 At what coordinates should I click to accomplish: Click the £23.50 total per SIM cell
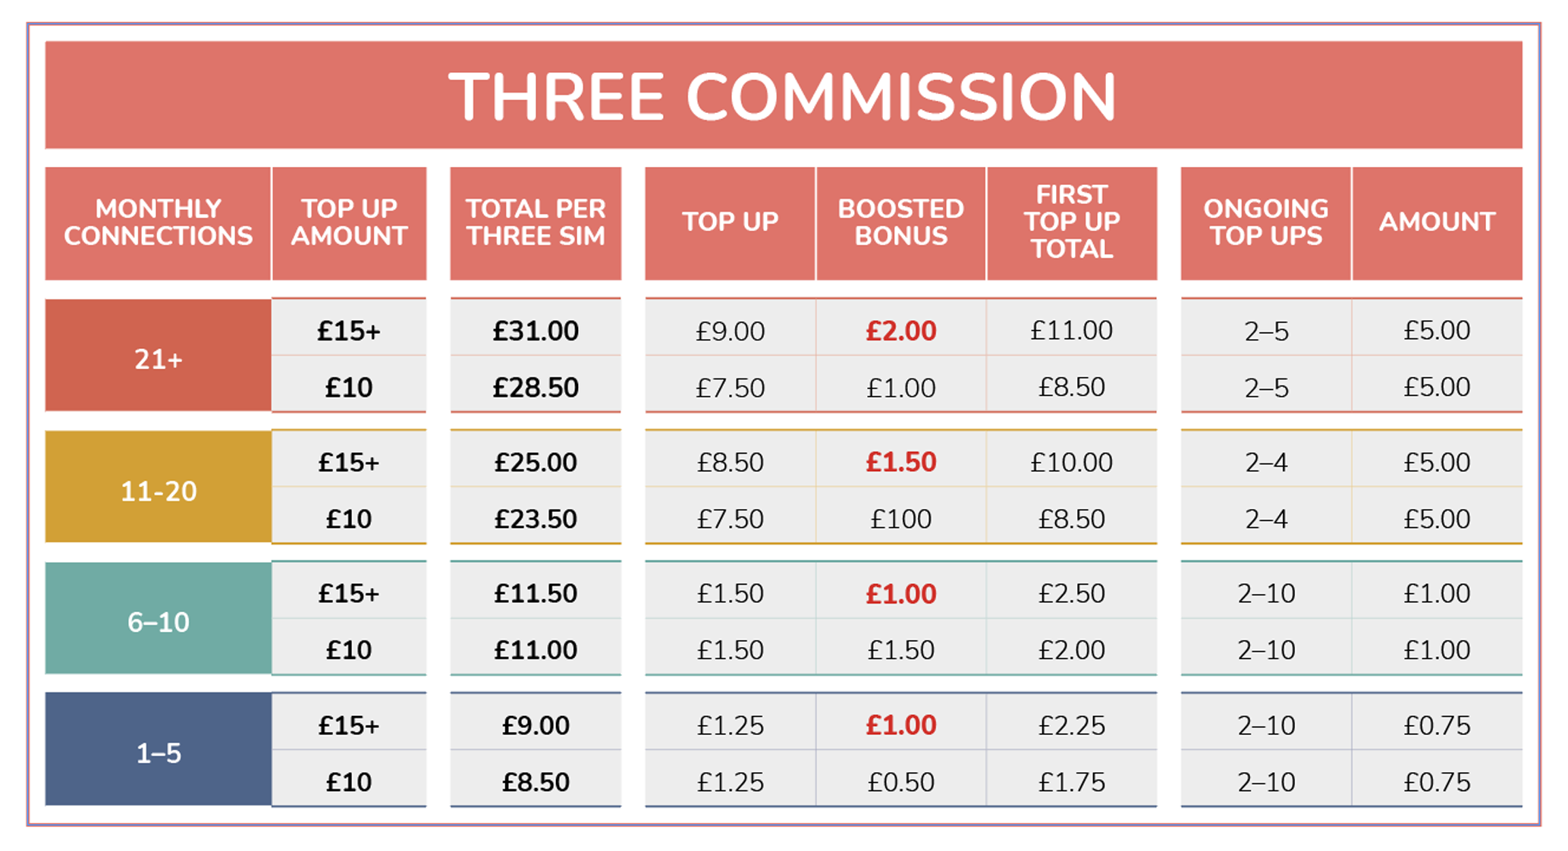tap(536, 519)
